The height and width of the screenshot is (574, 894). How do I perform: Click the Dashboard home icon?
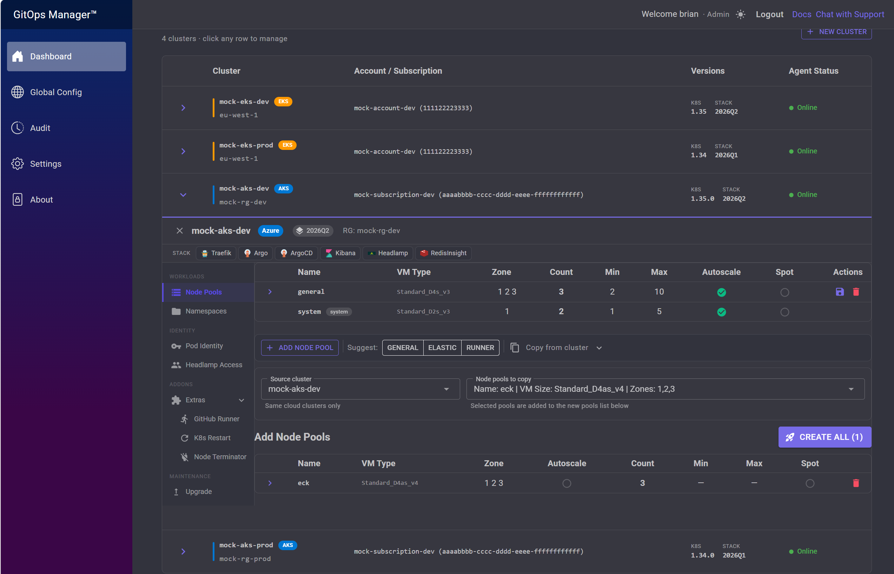(18, 56)
